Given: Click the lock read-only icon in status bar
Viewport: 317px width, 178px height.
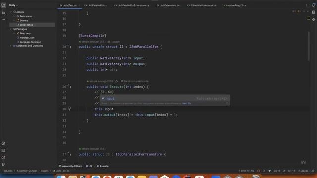Looking at the screenshot, I should pyautogui.click(x=313, y=171).
